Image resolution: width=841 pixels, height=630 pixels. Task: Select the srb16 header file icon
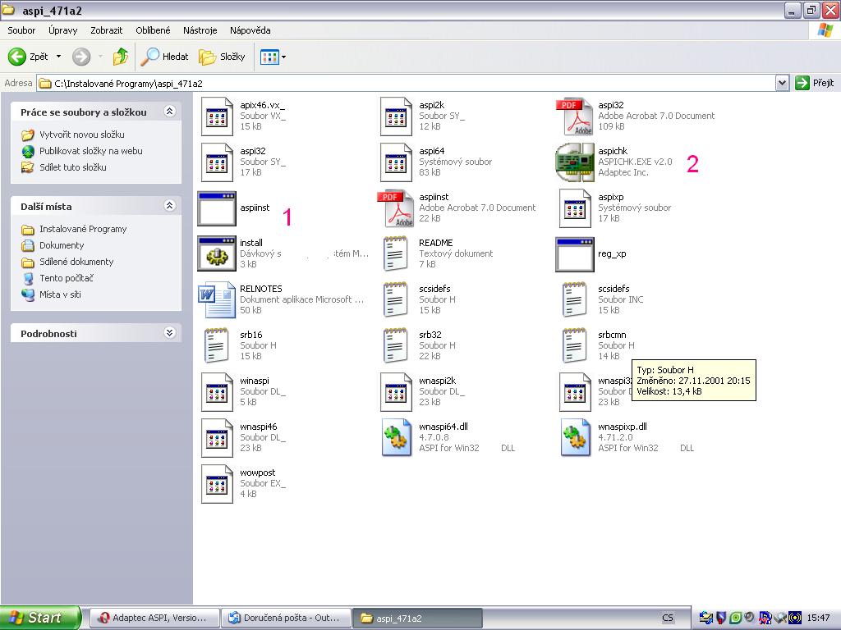(217, 345)
